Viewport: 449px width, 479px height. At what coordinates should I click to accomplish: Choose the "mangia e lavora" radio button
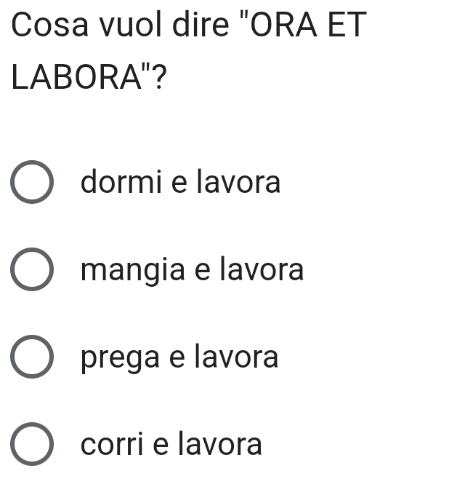coord(32,270)
